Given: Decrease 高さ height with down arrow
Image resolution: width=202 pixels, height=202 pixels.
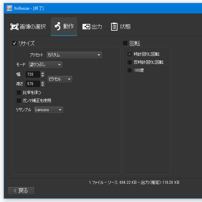Looking at the screenshot, I should point(42,85).
